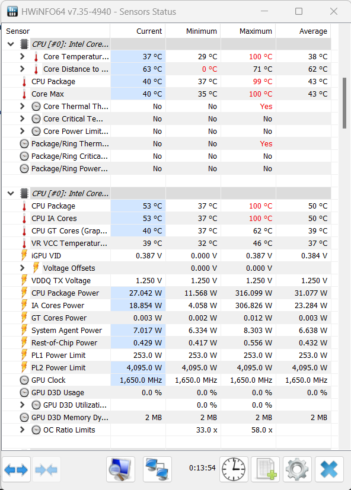The width and height of the screenshot is (351, 490).
Task: Close sensors with blue X toolbar icon
Action: 329,469
